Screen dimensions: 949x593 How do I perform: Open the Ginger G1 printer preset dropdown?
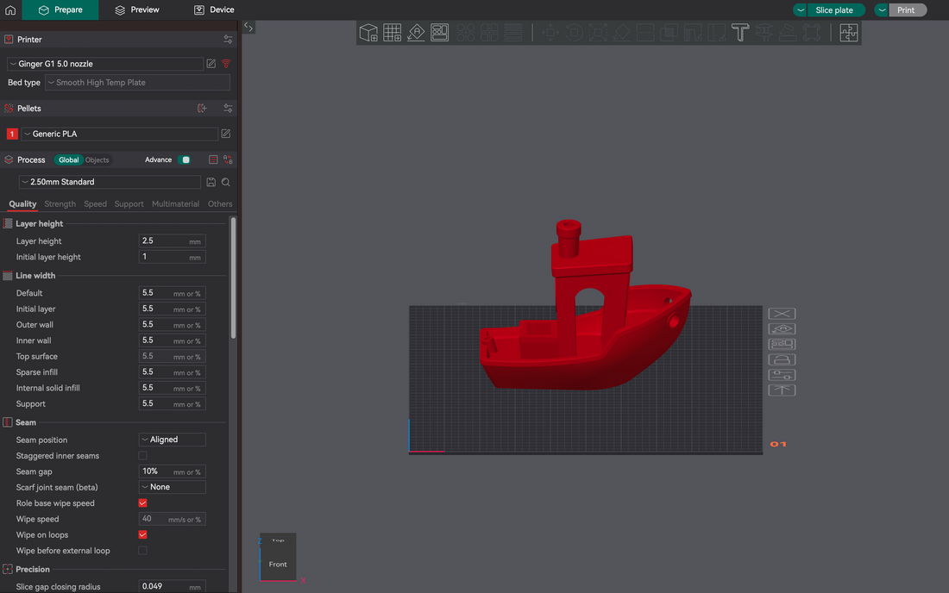click(105, 64)
